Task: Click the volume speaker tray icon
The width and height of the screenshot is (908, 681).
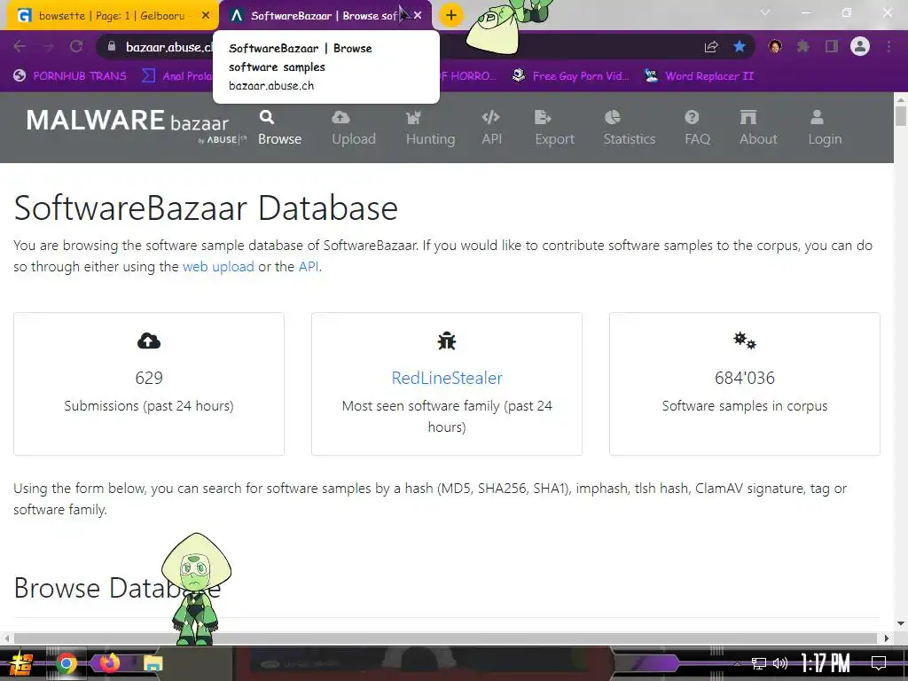Action: point(780,663)
